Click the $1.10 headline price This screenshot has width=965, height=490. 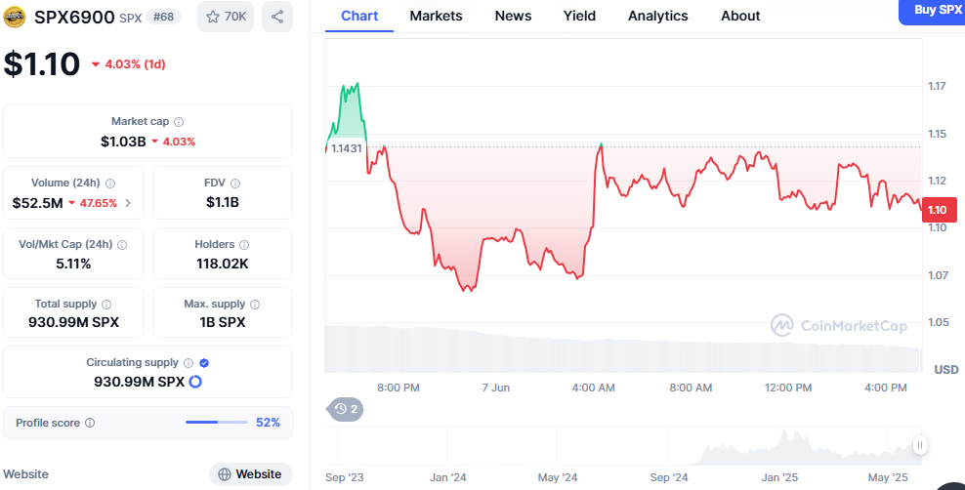click(x=42, y=64)
